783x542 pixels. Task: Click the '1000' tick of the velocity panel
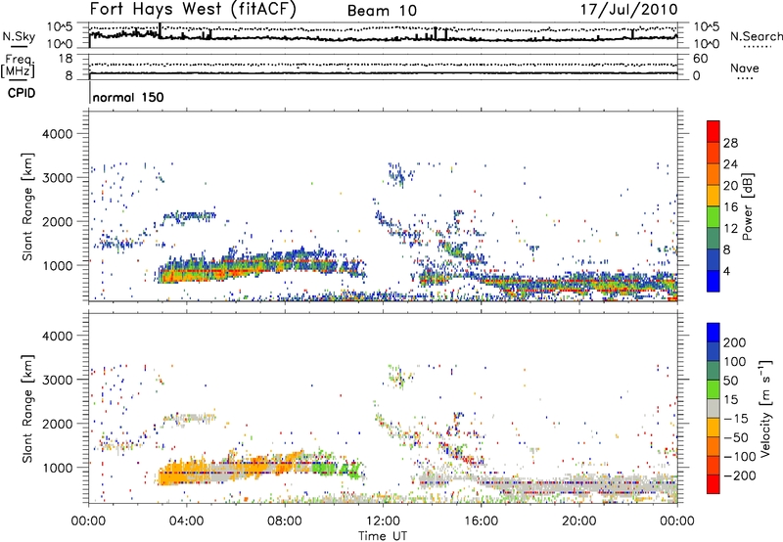click(x=58, y=468)
